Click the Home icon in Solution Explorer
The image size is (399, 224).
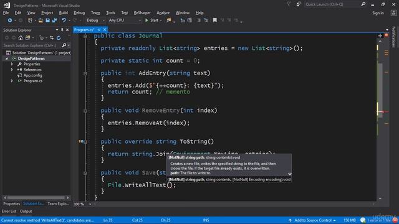tap(21, 38)
